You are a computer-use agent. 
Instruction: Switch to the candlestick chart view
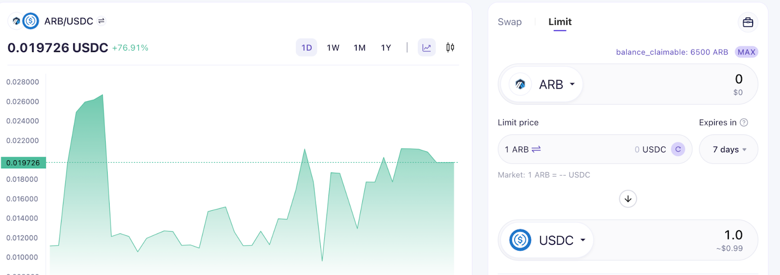point(450,47)
